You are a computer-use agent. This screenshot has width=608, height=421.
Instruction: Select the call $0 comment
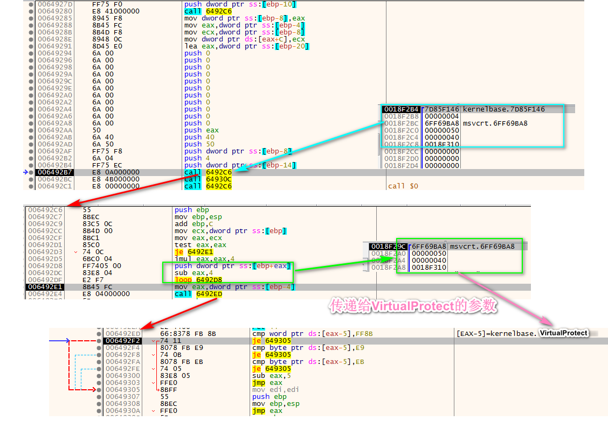403,186
